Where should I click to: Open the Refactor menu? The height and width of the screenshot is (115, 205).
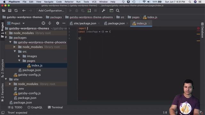pos(69,2)
